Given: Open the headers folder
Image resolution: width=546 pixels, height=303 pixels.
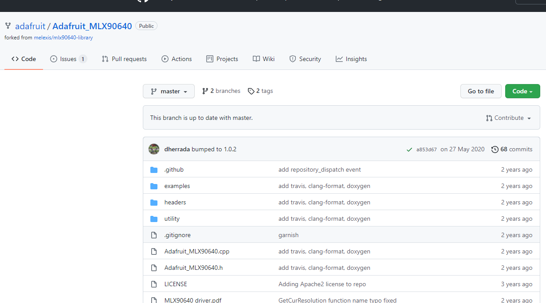Looking at the screenshot, I should [175, 203].
